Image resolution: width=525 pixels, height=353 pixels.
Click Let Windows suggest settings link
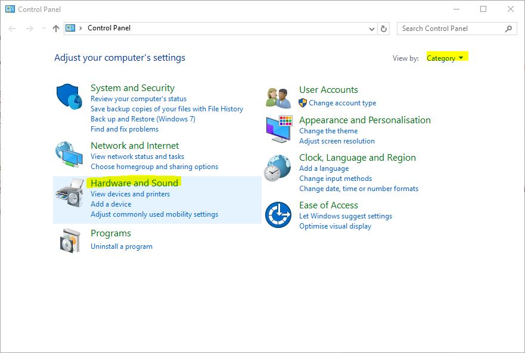[x=346, y=216]
